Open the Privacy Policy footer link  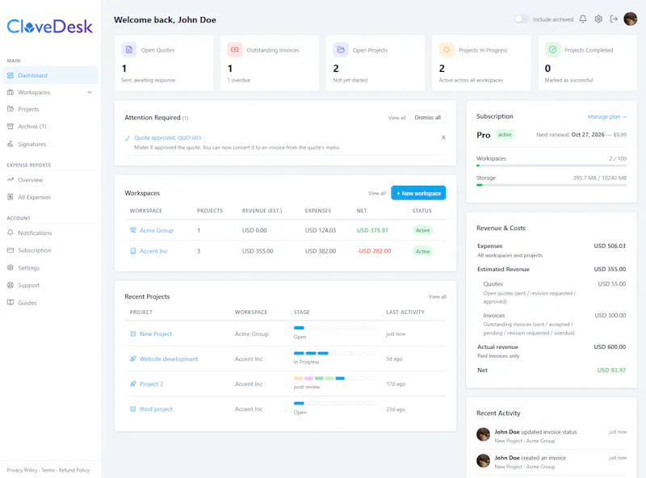coord(22,470)
